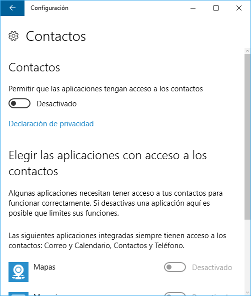Click the scrollbar track below the thumb

click(x=247, y=255)
